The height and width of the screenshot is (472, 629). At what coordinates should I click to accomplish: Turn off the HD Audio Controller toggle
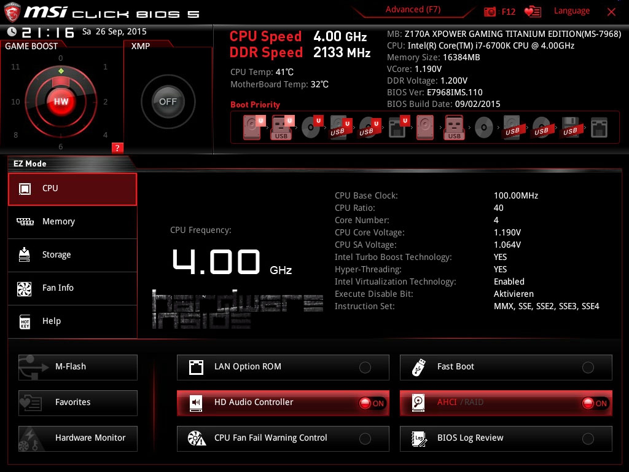click(372, 403)
